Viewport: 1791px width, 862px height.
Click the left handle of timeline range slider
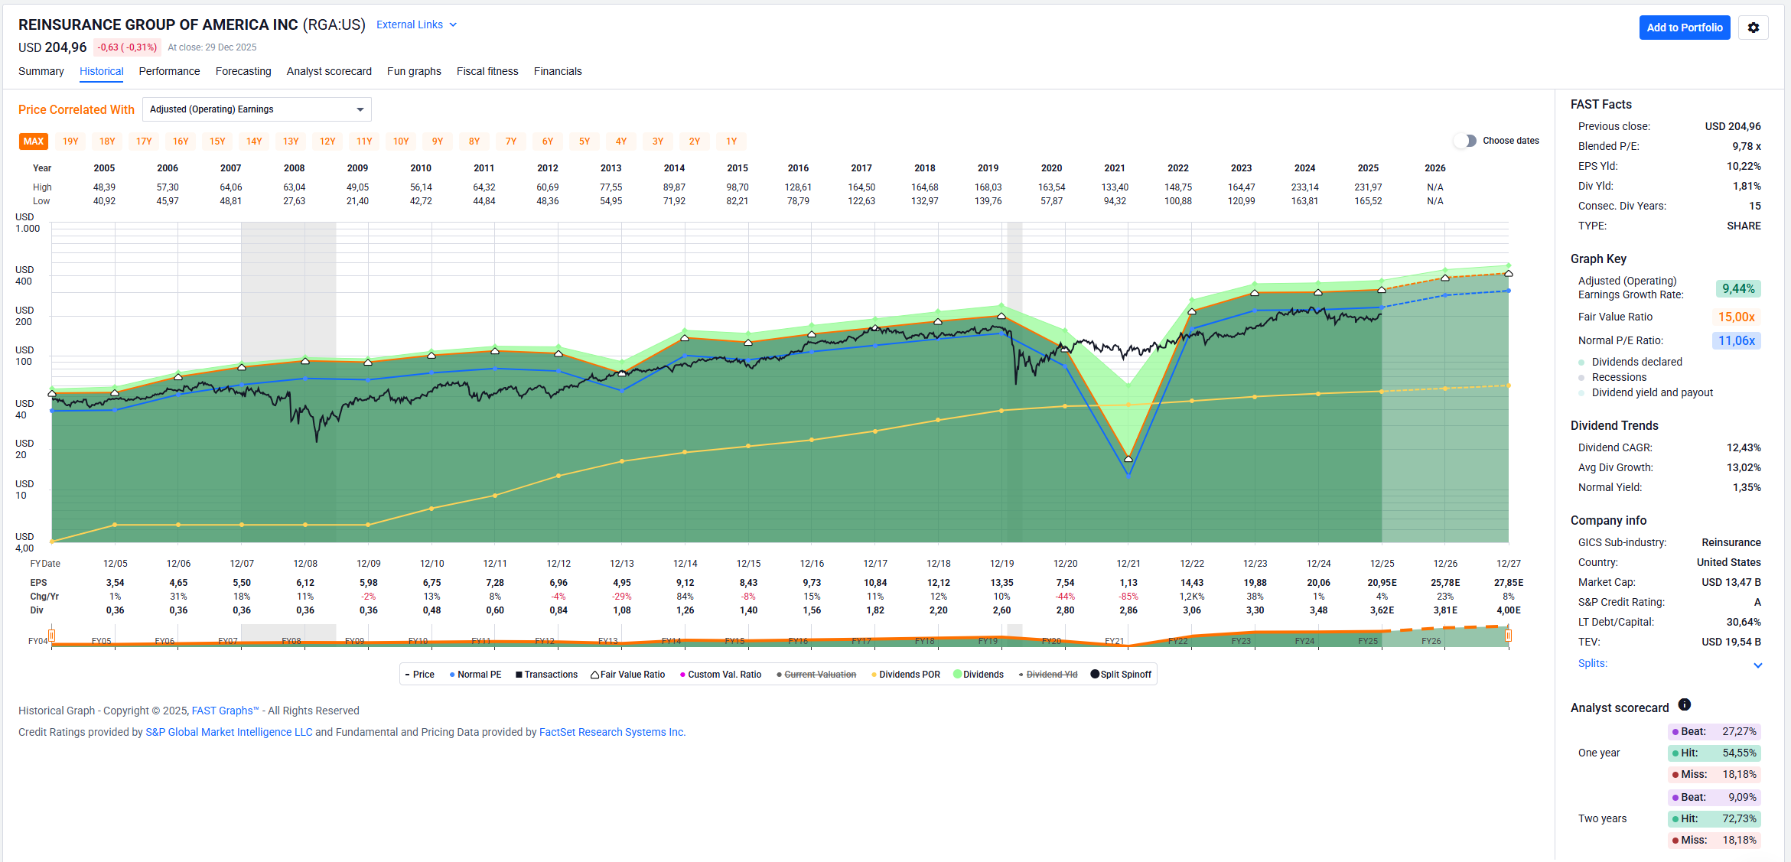tap(52, 635)
